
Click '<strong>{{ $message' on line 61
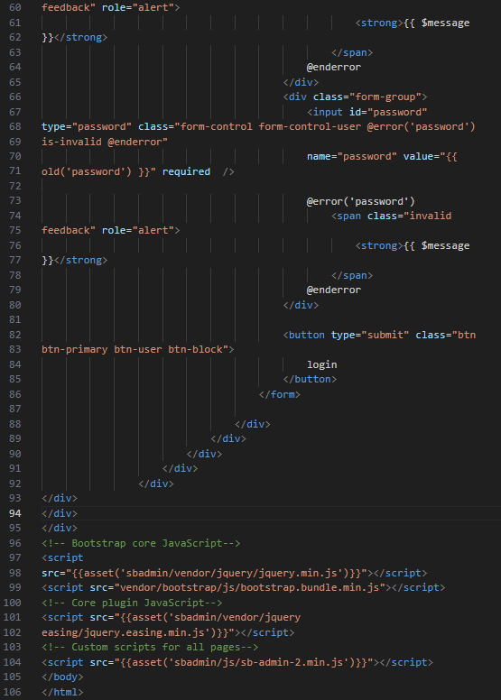pos(412,23)
